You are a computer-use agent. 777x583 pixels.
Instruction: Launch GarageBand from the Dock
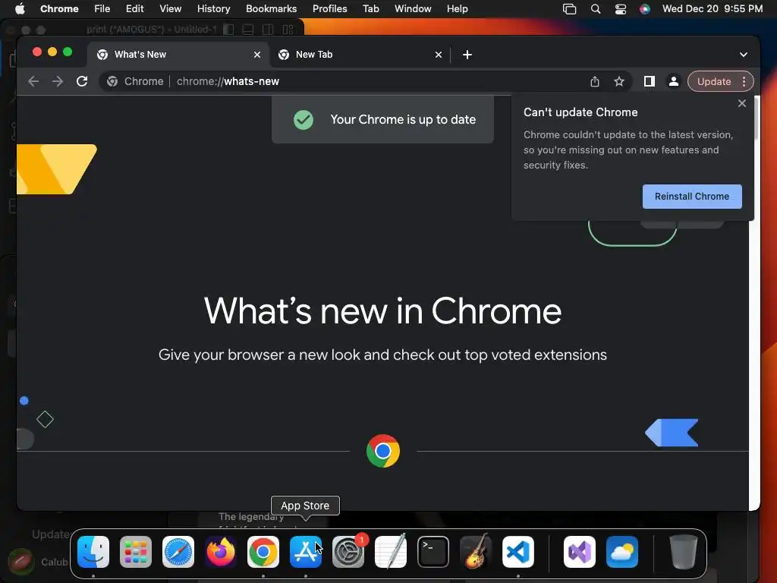click(476, 552)
